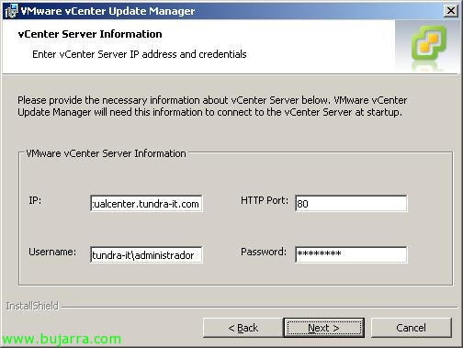The height and width of the screenshot is (348, 463).
Task: Click the 'VMware vCenter Server Information' group label
Action: click(x=106, y=153)
